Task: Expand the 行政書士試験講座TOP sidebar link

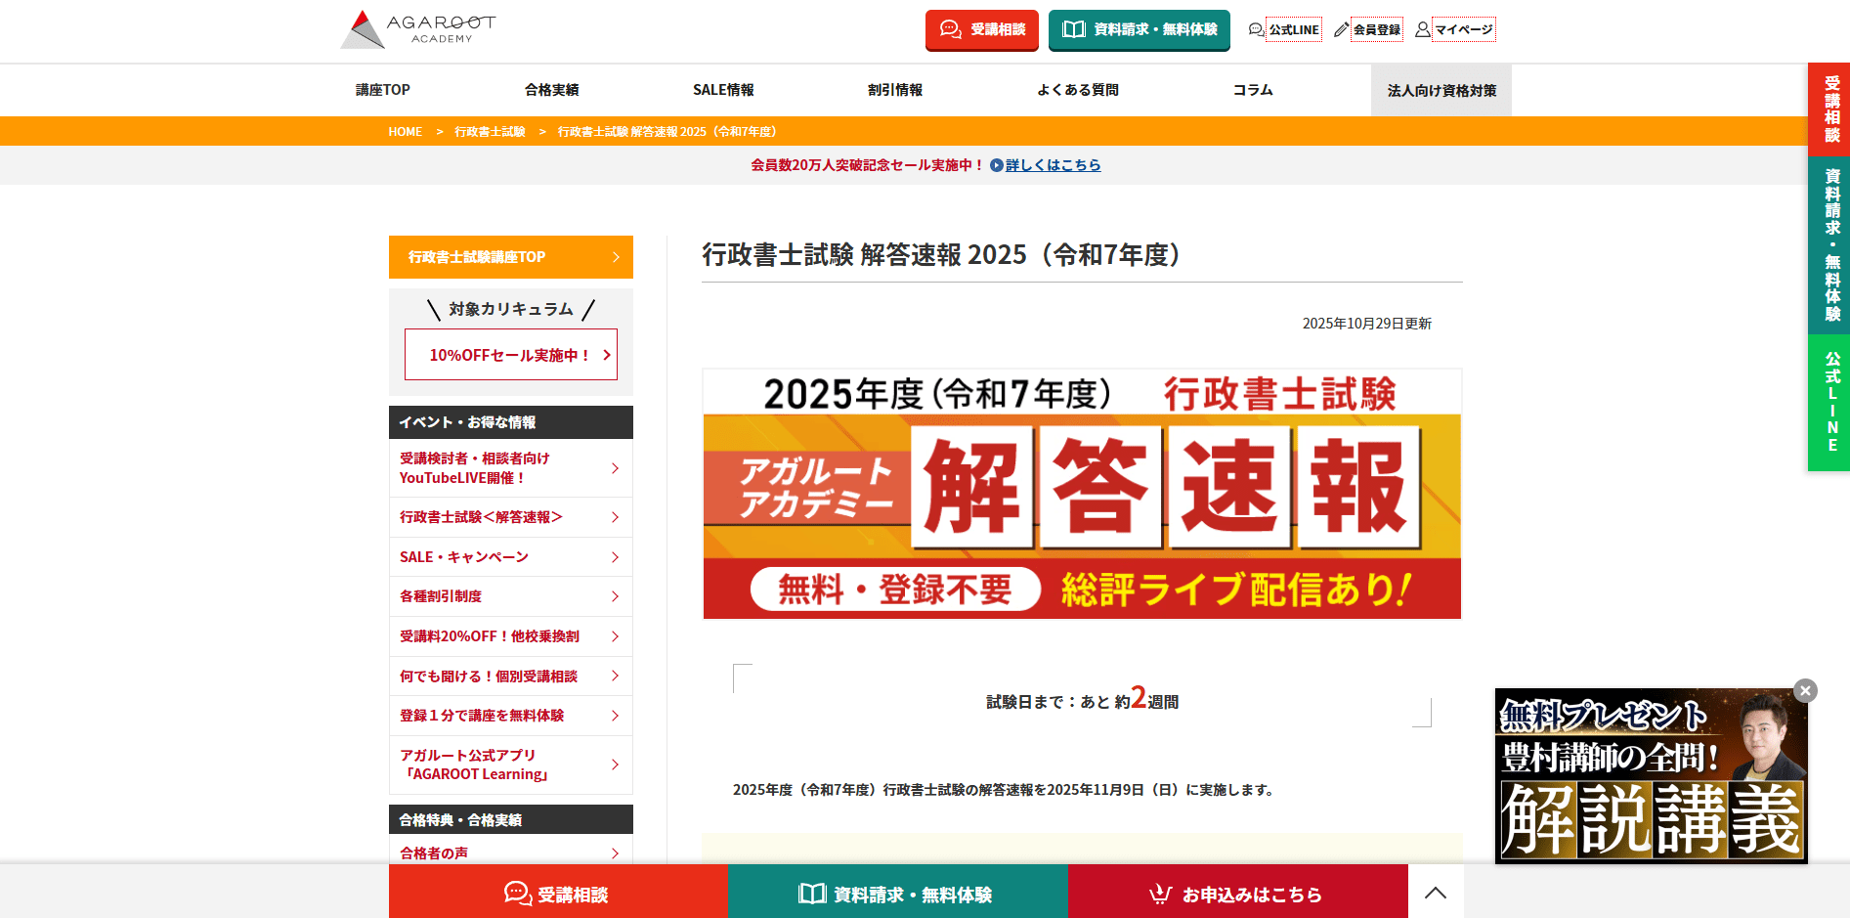Action: coord(510,257)
